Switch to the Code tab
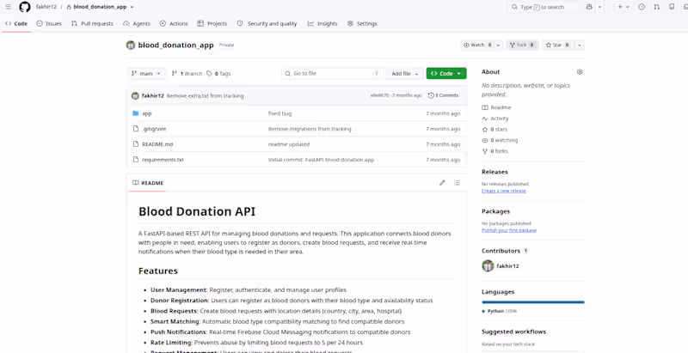This screenshot has width=688, height=353. coord(16,24)
